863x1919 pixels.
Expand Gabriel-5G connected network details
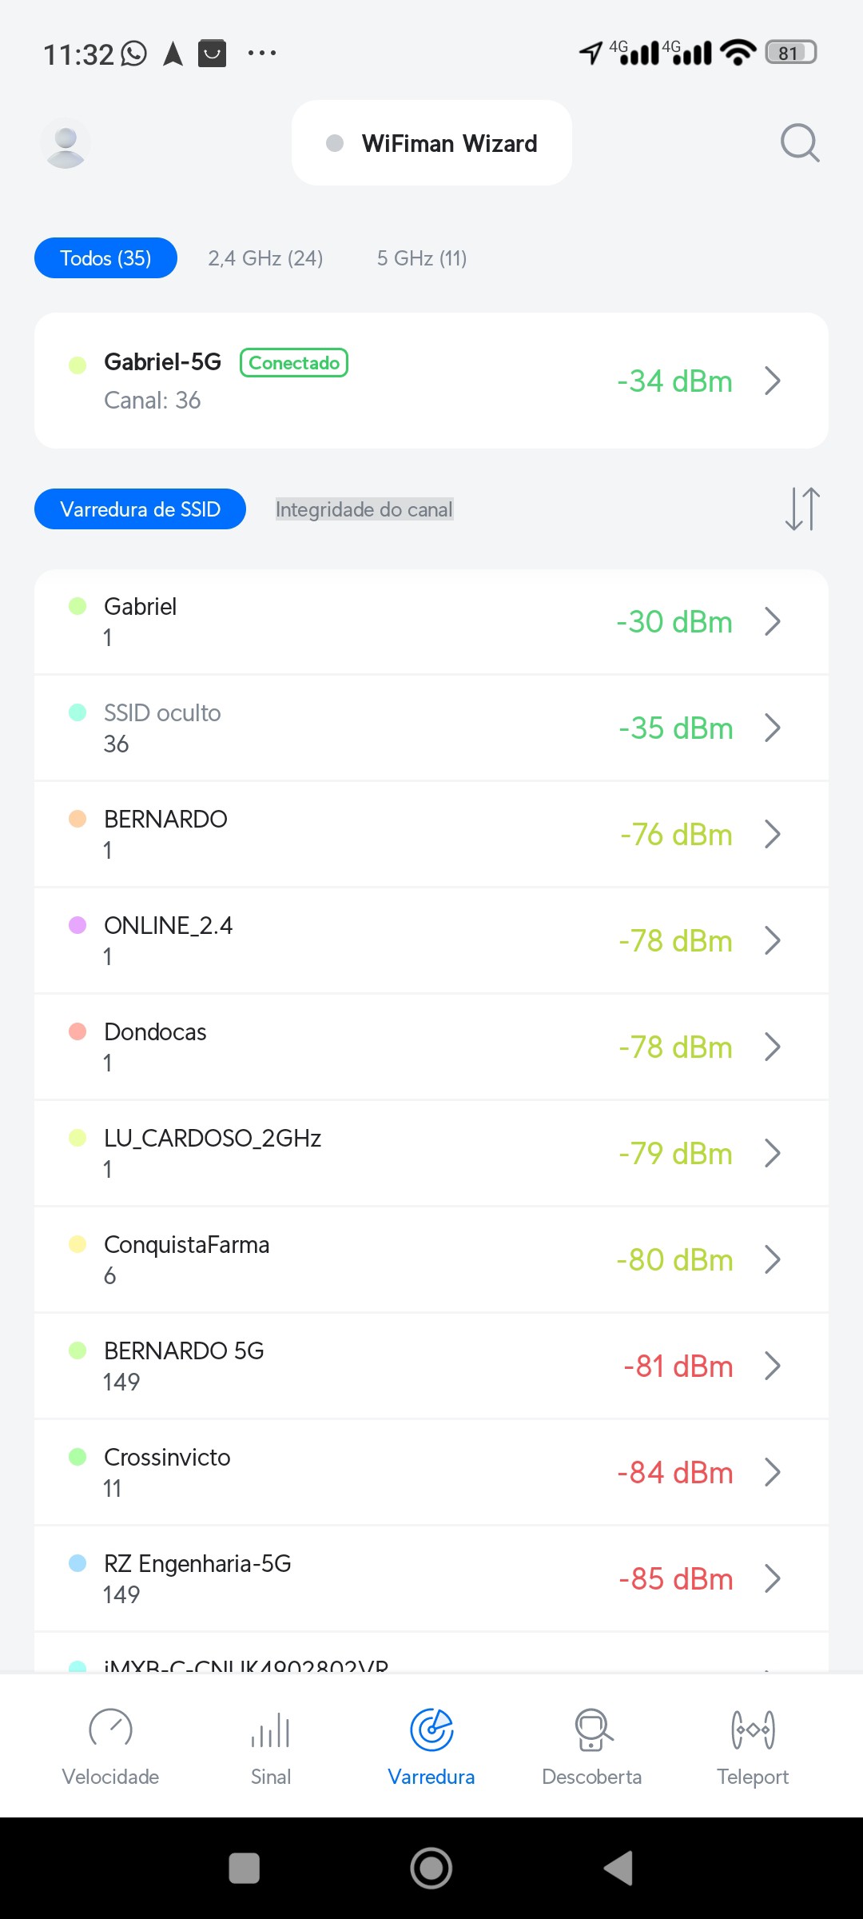[772, 381]
